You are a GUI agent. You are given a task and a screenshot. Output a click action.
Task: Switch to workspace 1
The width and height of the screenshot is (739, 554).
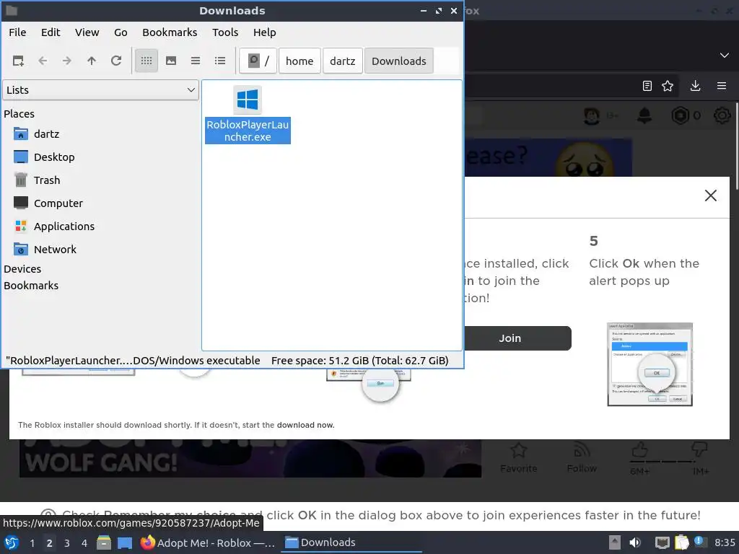pos(32,543)
